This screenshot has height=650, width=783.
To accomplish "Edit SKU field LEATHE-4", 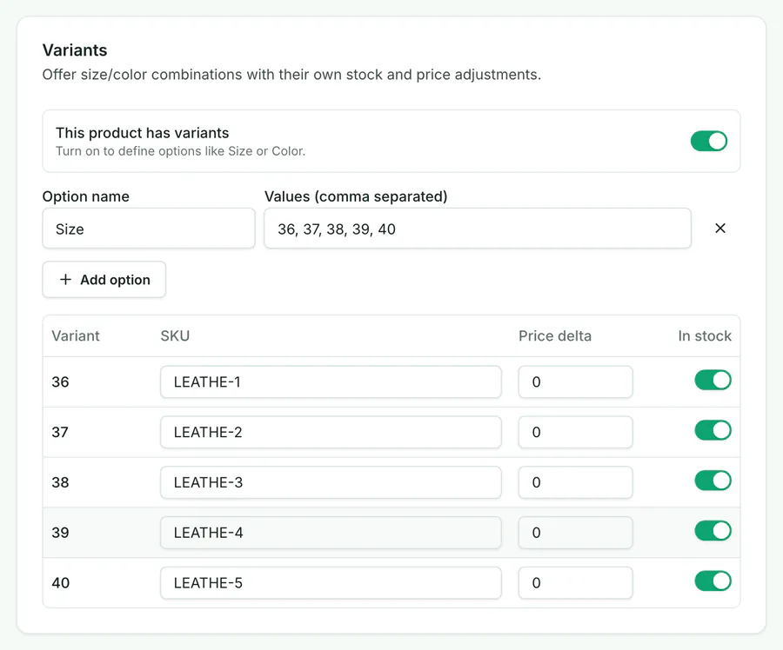I will point(331,533).
